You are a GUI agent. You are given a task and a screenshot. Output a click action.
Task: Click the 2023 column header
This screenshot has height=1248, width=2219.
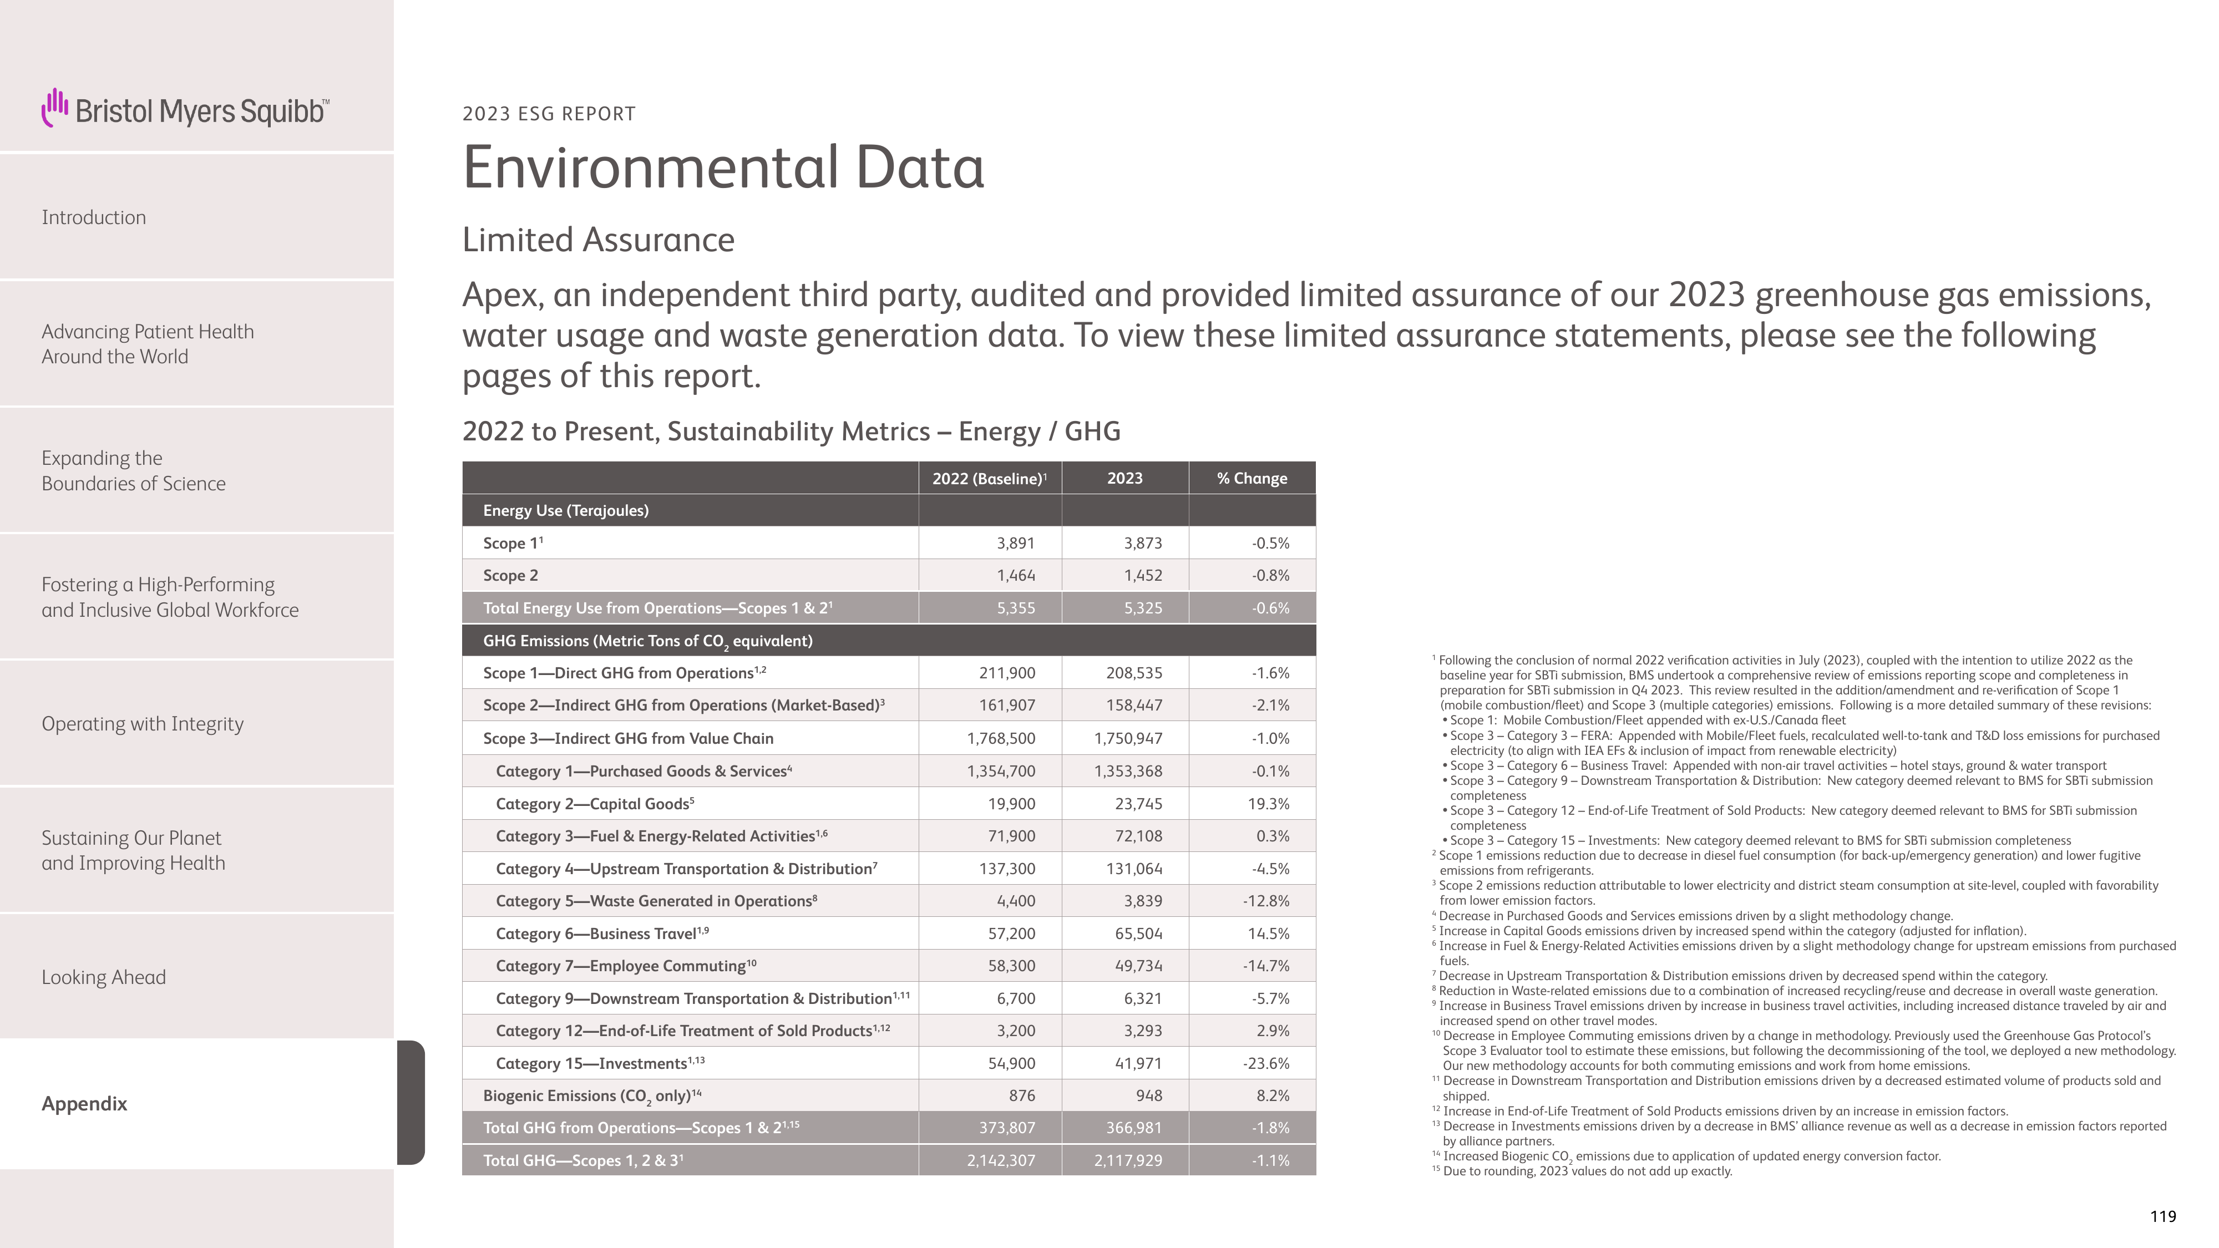coord(1125,478)
